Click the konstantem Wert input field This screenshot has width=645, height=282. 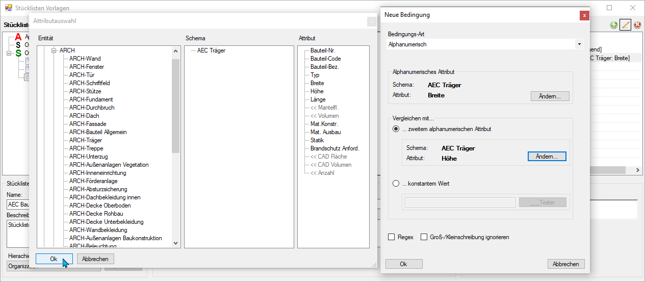(x=460, y=202)
